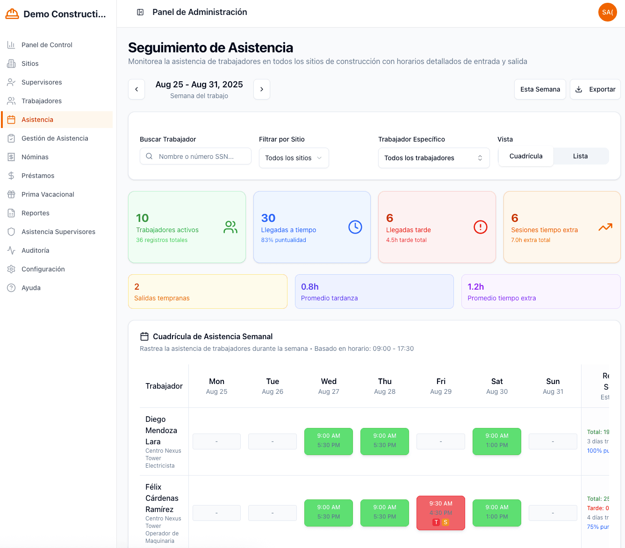This screenshot has height=548, width=625.
Task: Open Nóminas in the sidebar
Action: 35,157
